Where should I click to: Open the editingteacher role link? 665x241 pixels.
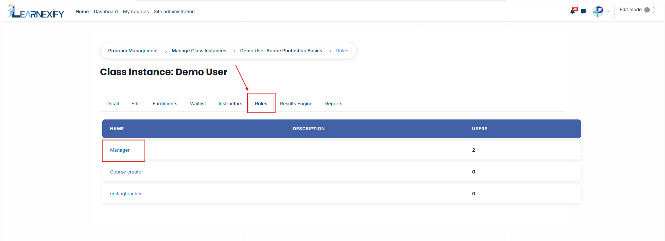126,194
